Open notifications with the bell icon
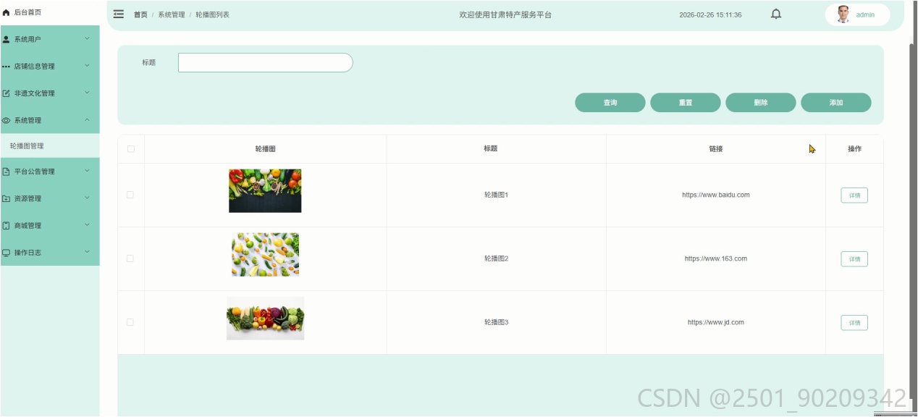Viewport: 918px width, 417px height. (x=776, y=14)
